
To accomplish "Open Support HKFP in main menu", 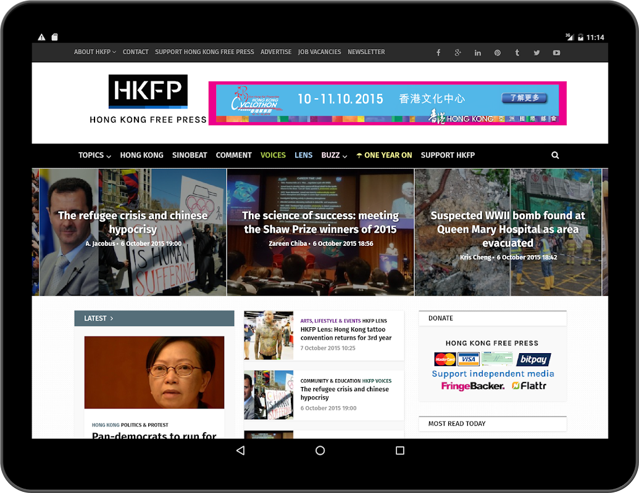I will pos(448,155).
